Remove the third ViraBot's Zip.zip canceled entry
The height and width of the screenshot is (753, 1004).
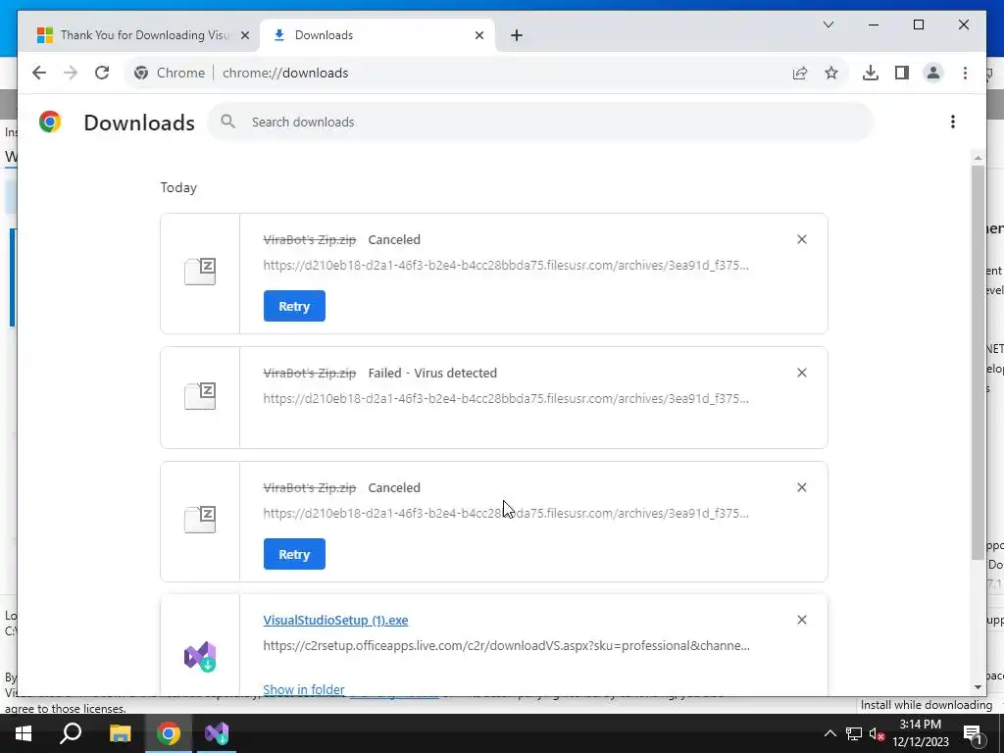[x=802, y=488]
